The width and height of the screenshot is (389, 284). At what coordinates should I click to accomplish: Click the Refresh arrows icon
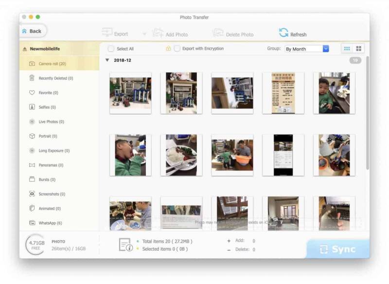(x=283, y=33)
